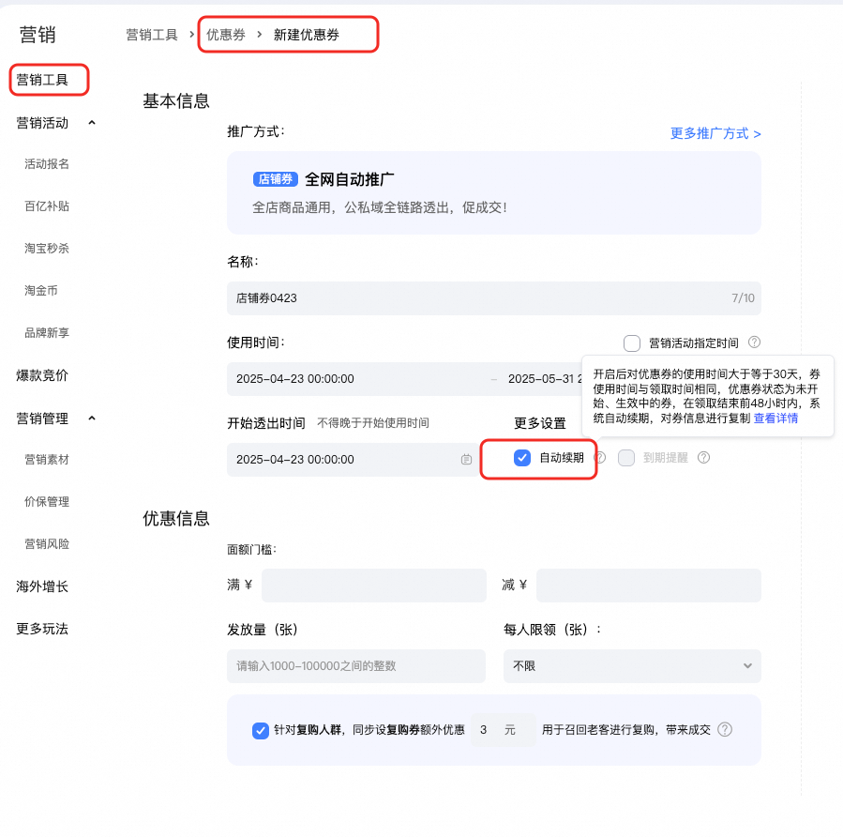Open calendar icon in 开始透出时间 field

(x=466, y=460)
